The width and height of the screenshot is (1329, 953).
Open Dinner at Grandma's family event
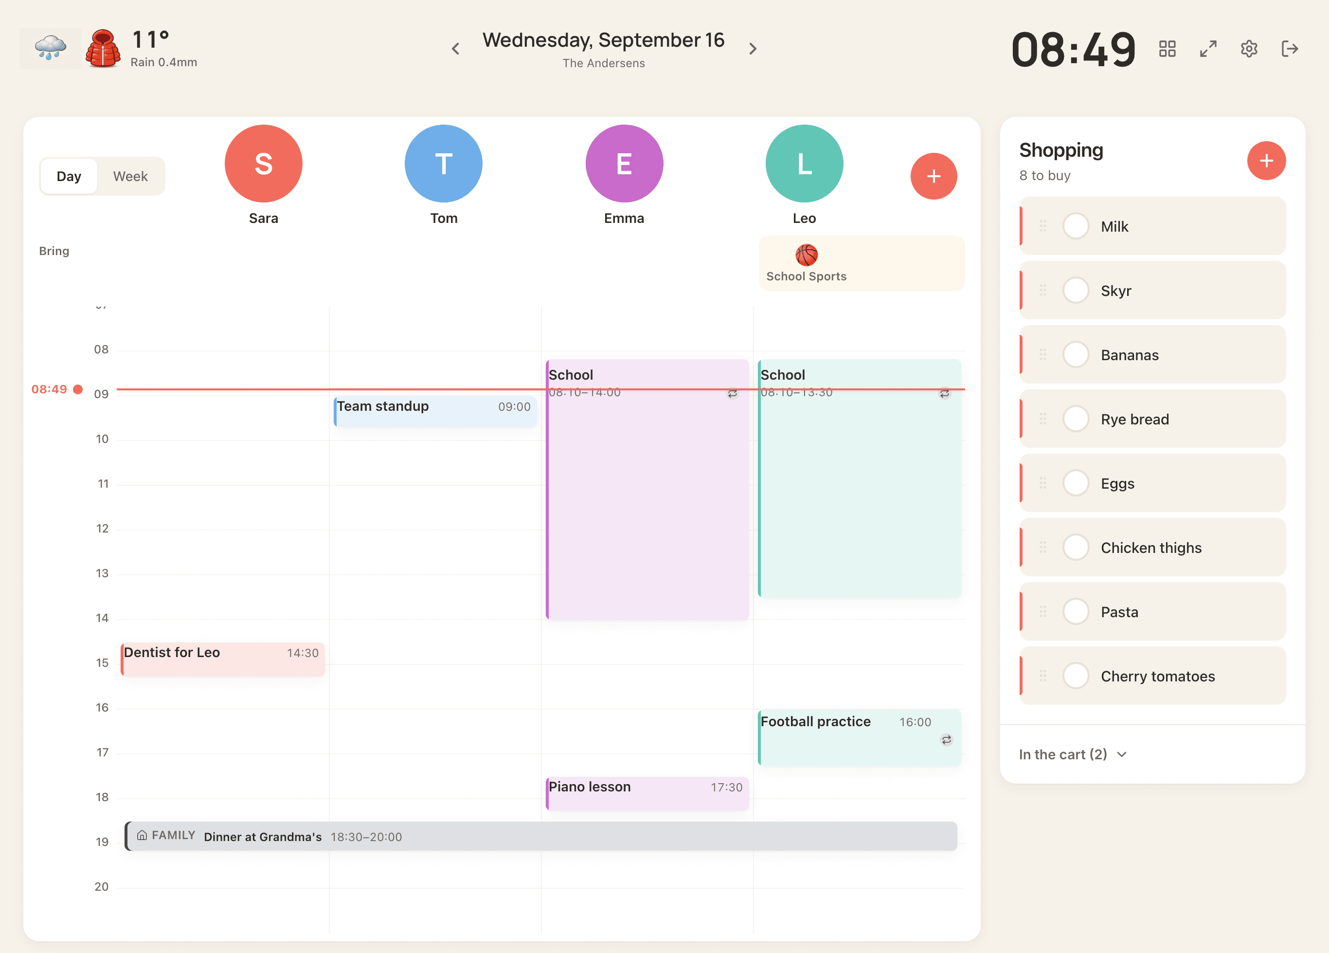[x=541, y=836]
